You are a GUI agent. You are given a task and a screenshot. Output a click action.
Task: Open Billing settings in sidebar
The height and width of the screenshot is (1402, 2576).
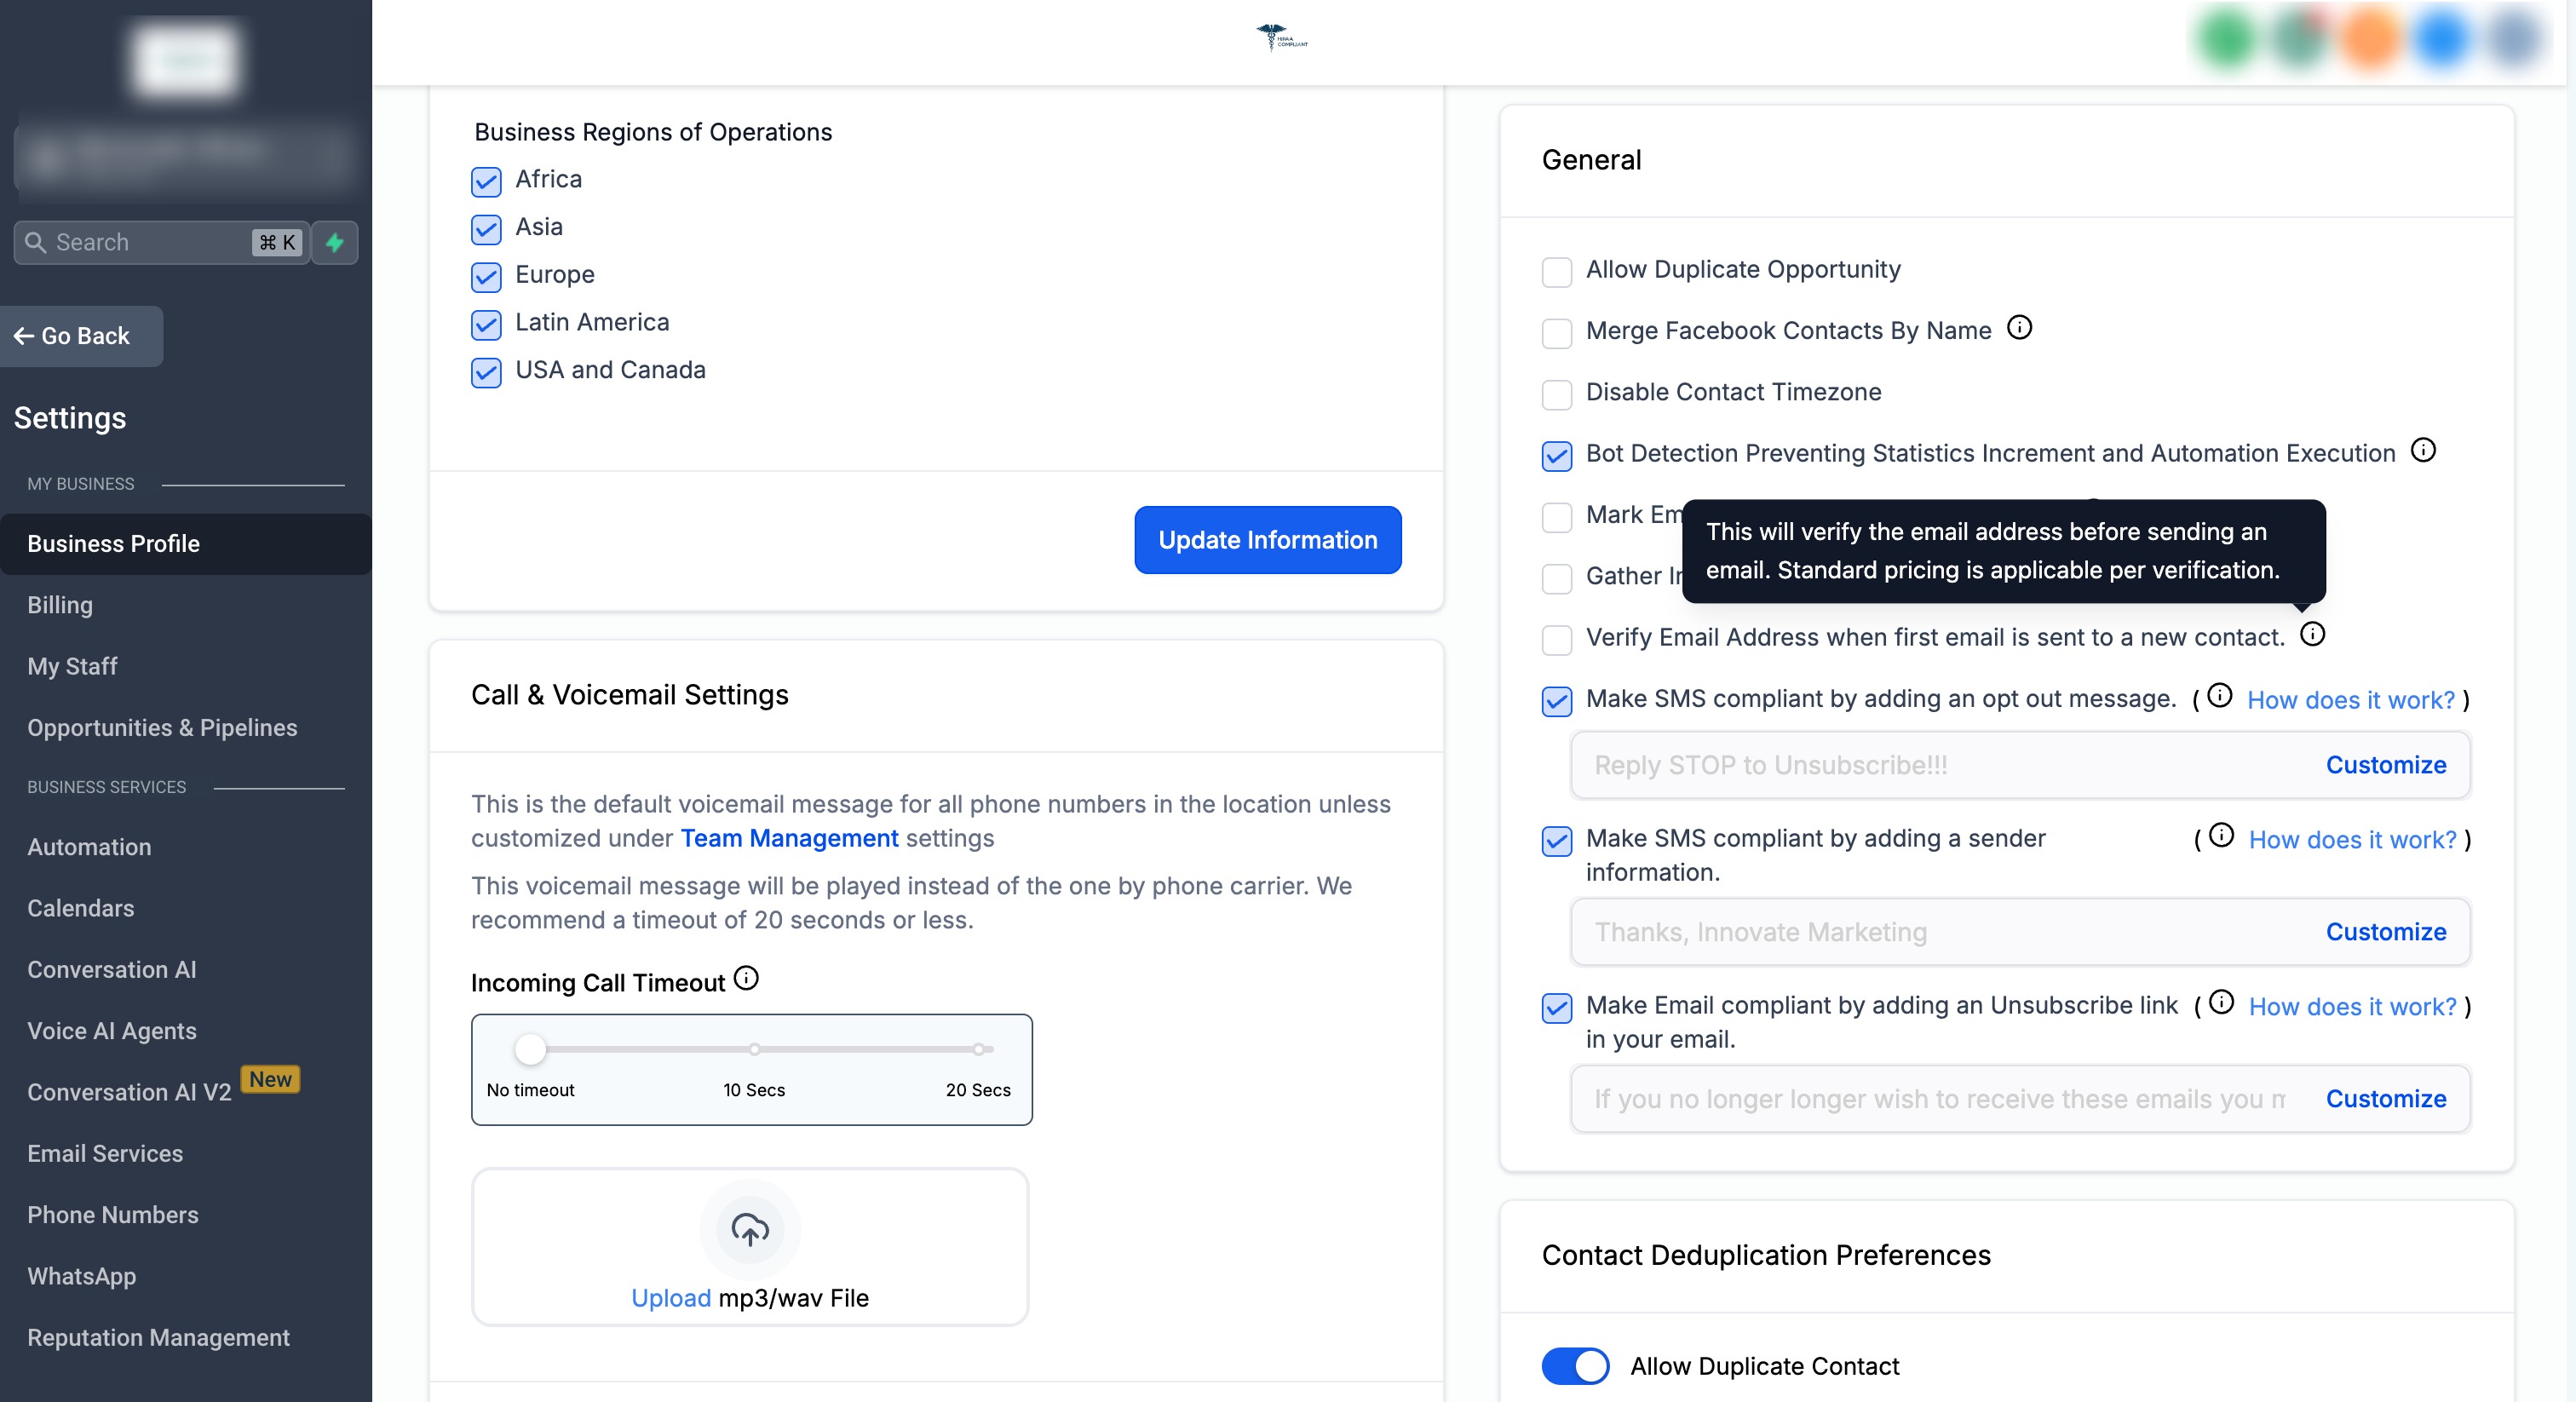pyautogui.click(x=60, y=604)
